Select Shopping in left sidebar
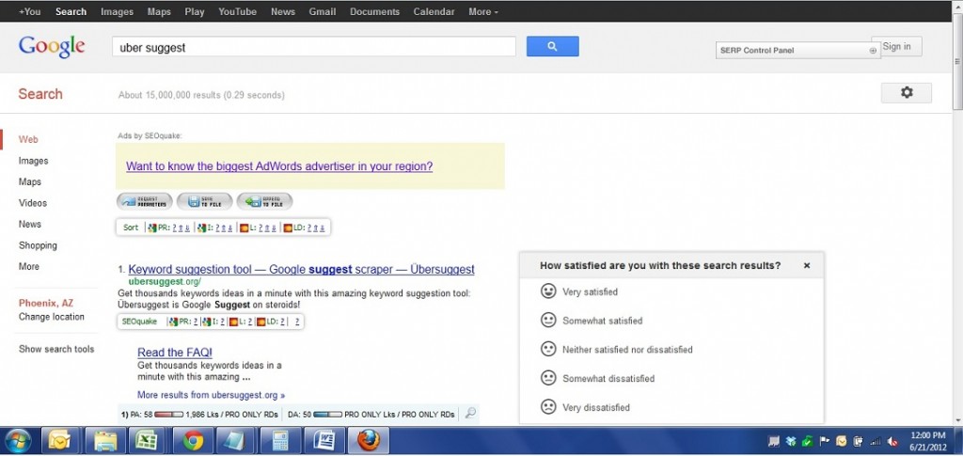The height and width of the screenshot is (456, 963). click(38, 244)
